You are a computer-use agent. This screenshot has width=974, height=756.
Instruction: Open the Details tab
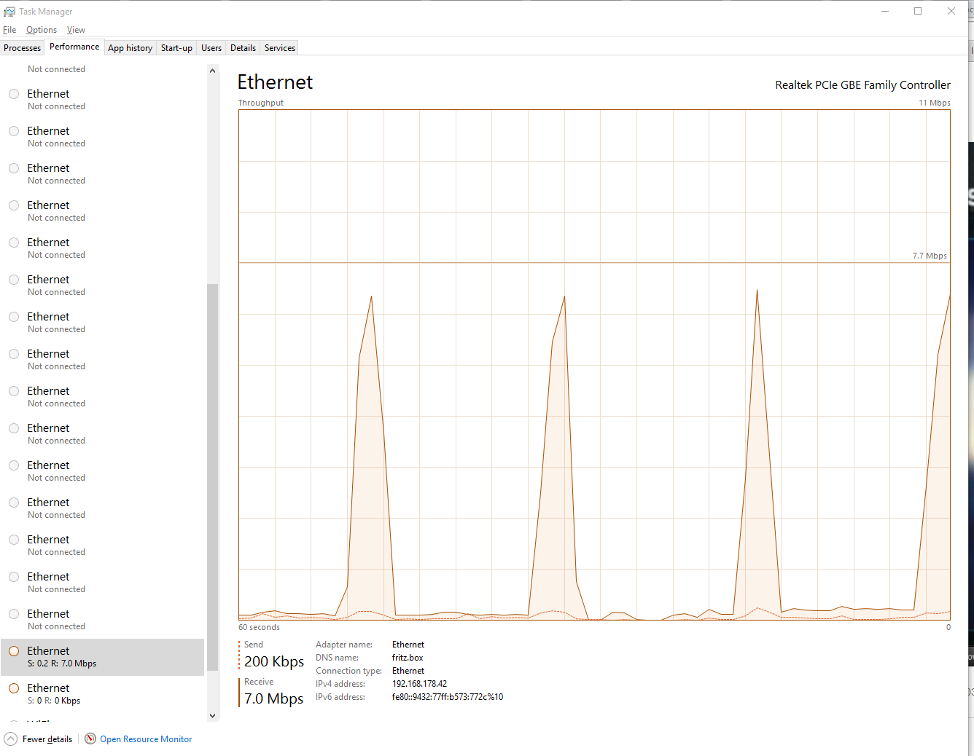(x=243, y=48)
